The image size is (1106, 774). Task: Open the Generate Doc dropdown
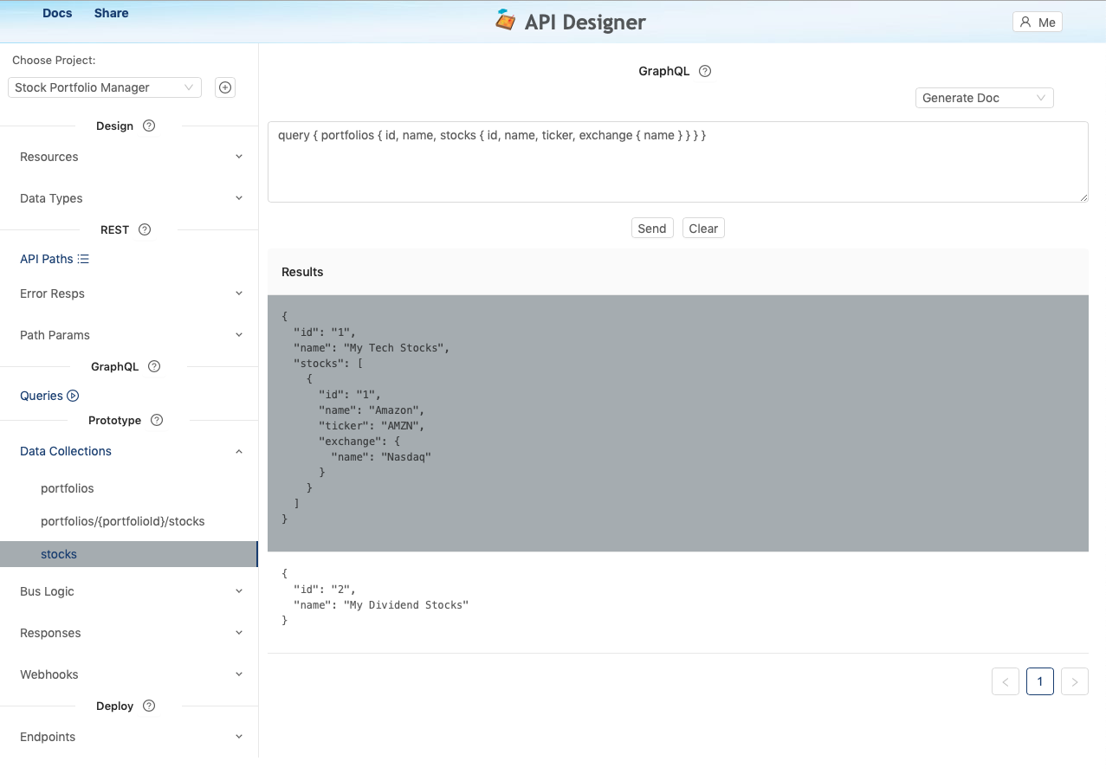coord(984,97)
